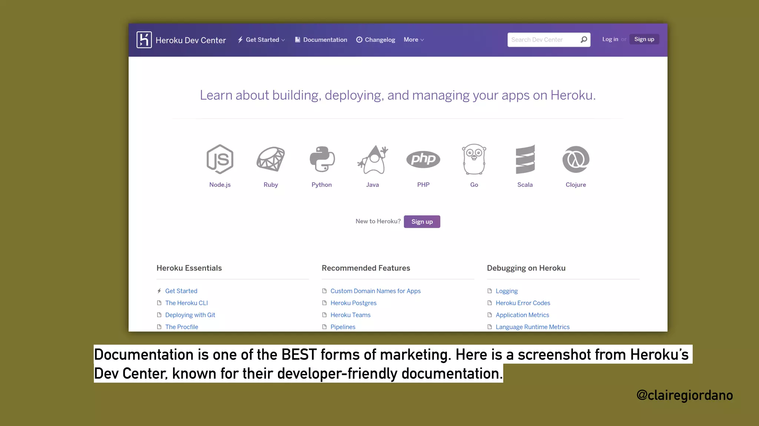Select the Java Duke mascot icon
This screenshot has height=426, width=759.
pyautogui.click(x=372, y=159)
